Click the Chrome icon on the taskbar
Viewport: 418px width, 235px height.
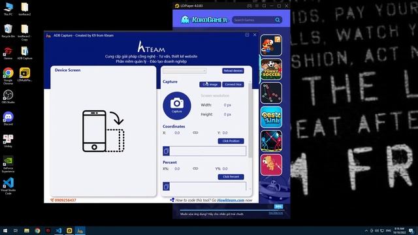coord(37,230)
